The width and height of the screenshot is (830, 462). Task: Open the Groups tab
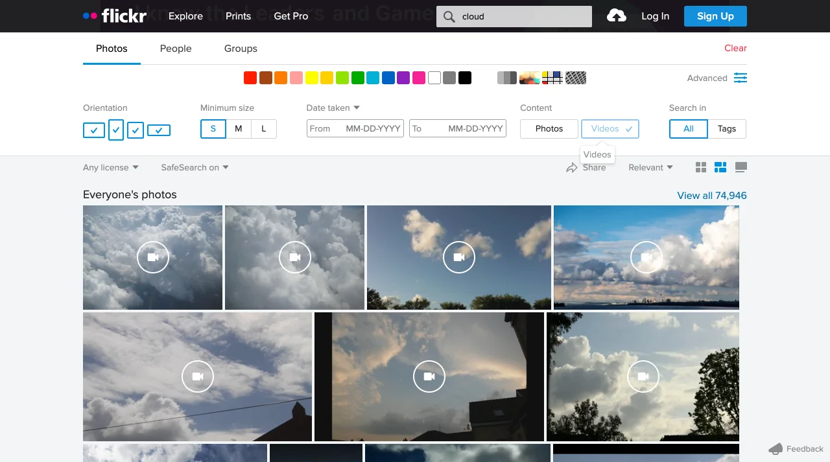coord(240,48)
